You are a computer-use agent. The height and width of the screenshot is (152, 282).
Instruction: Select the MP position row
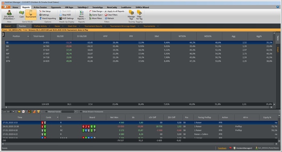click(x=139, y=53)
